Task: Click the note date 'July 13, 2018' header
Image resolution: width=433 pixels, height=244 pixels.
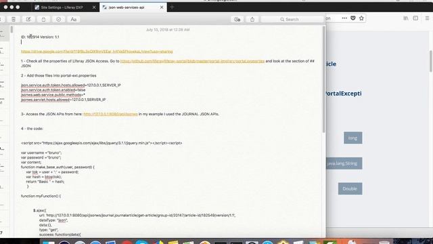Action: tap(168, 30)
